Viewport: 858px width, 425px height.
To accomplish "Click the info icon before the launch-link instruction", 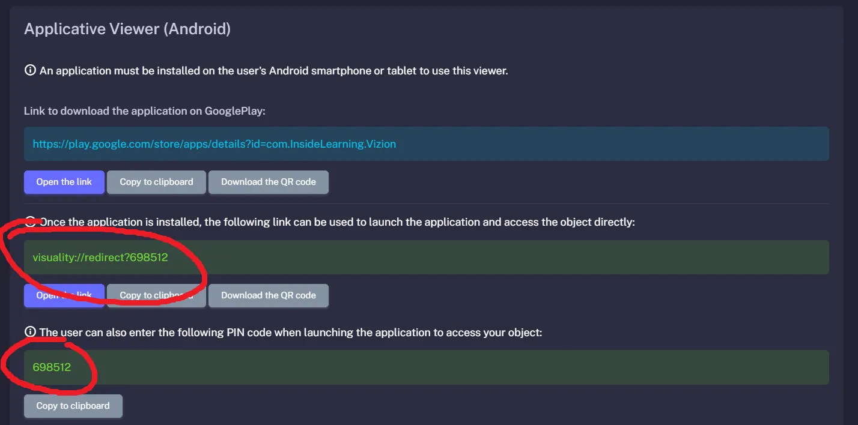I will [x=30, y=222].
